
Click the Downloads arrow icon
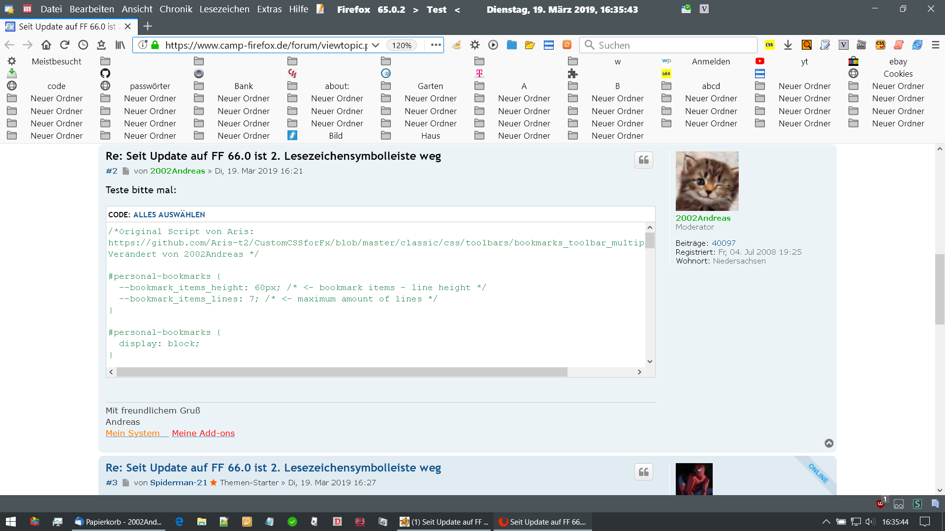tap(788, 45)
